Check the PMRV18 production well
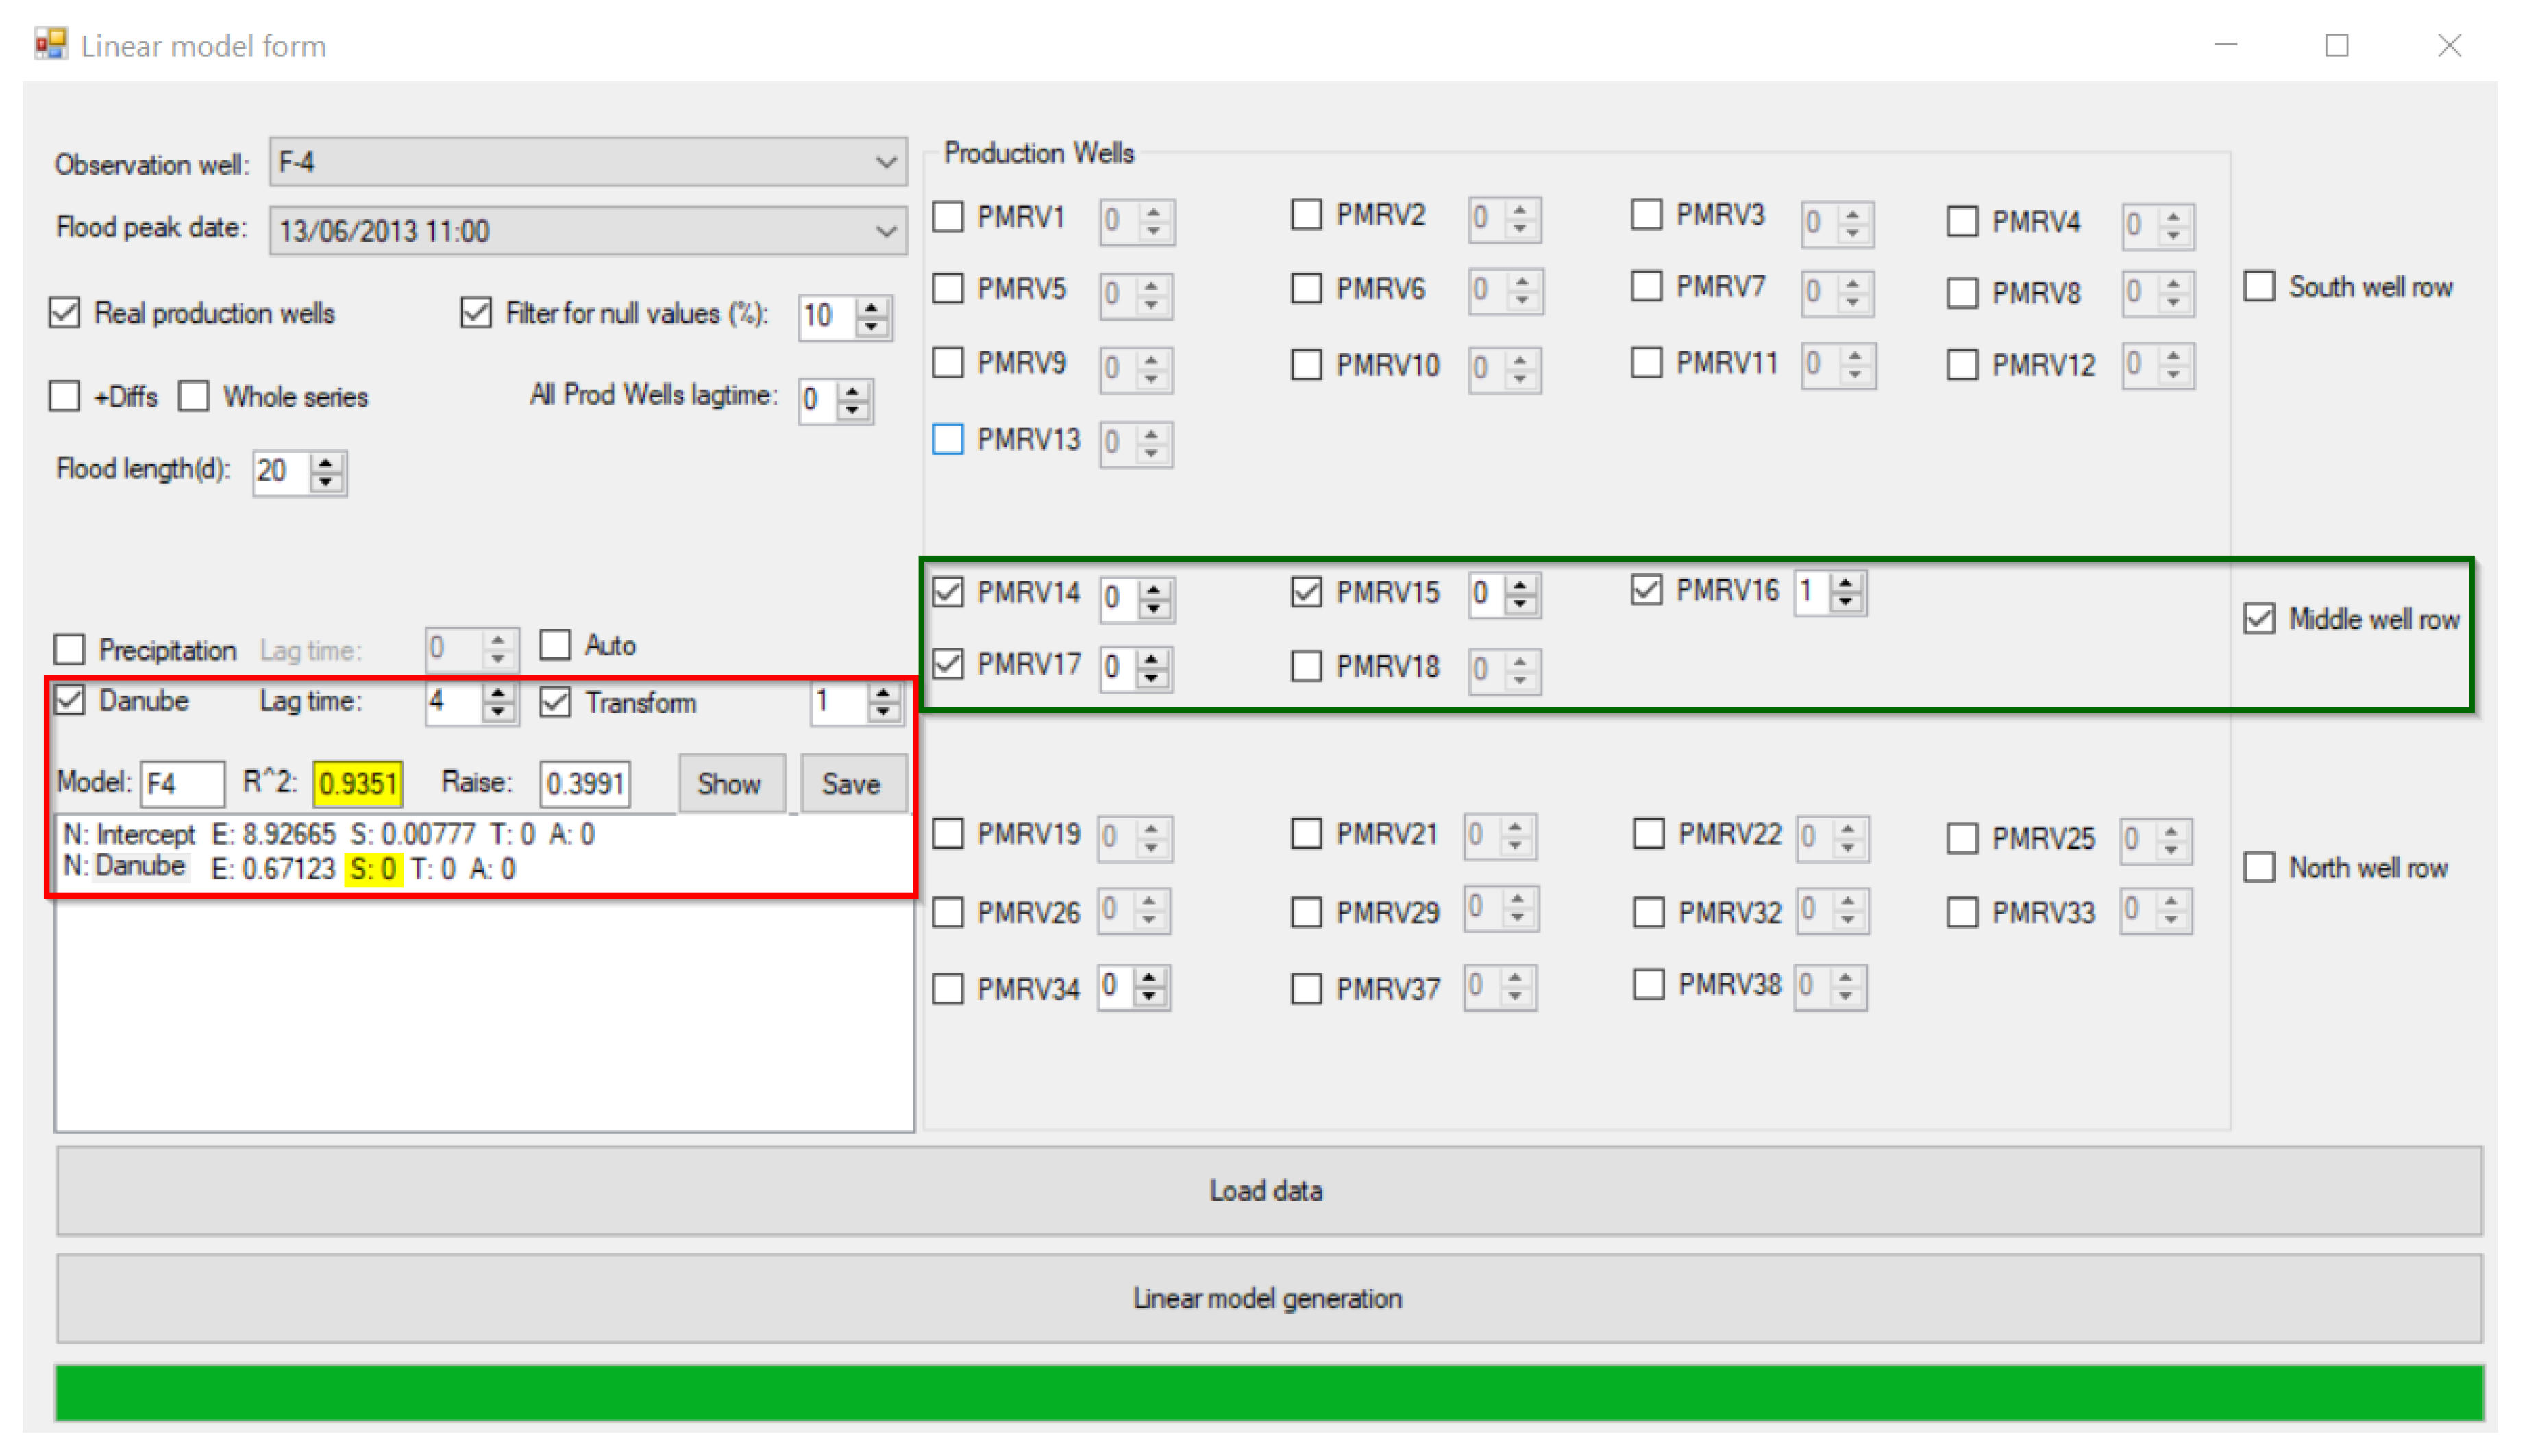The width and height of the screenshot is (2527, 1456). [x=1307, y=666]
